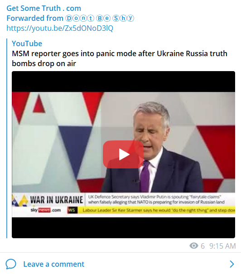Click the speech bubble comment icon
Image resolution: width=241 pixels, height=274 pixels.
pyautogui.click(x=11, y=264)
